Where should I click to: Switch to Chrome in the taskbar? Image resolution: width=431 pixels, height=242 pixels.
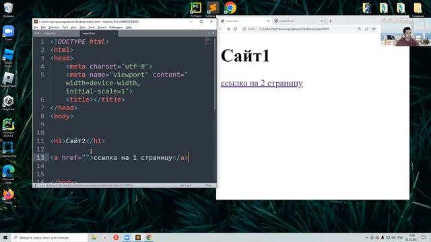pos(149,237)
